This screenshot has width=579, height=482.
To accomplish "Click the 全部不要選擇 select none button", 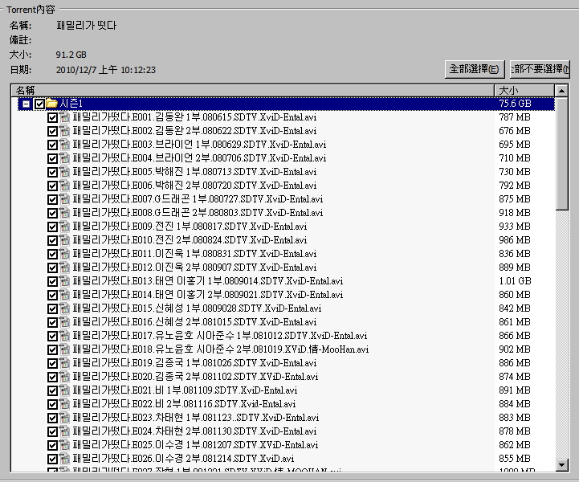I will 540,69.
